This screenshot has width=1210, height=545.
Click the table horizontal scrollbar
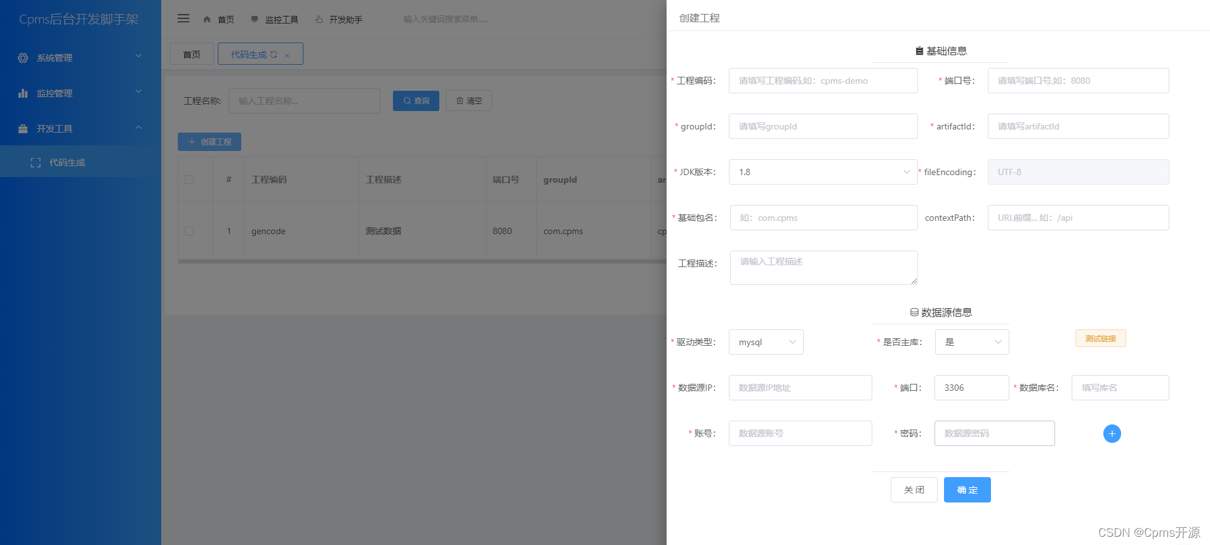point(422,261)
